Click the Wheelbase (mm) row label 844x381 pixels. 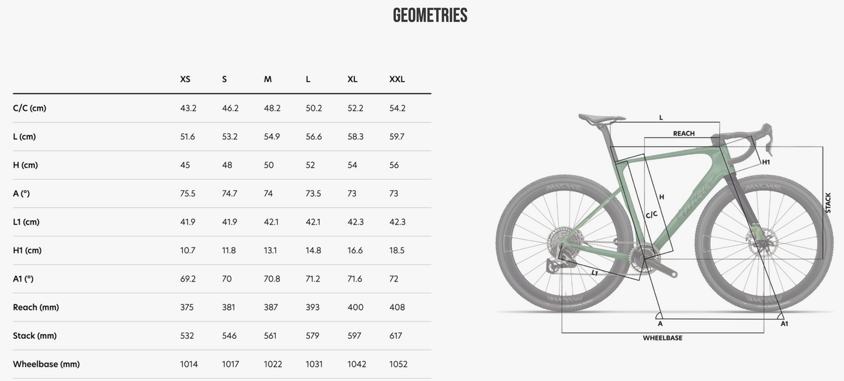coord(46,364)
